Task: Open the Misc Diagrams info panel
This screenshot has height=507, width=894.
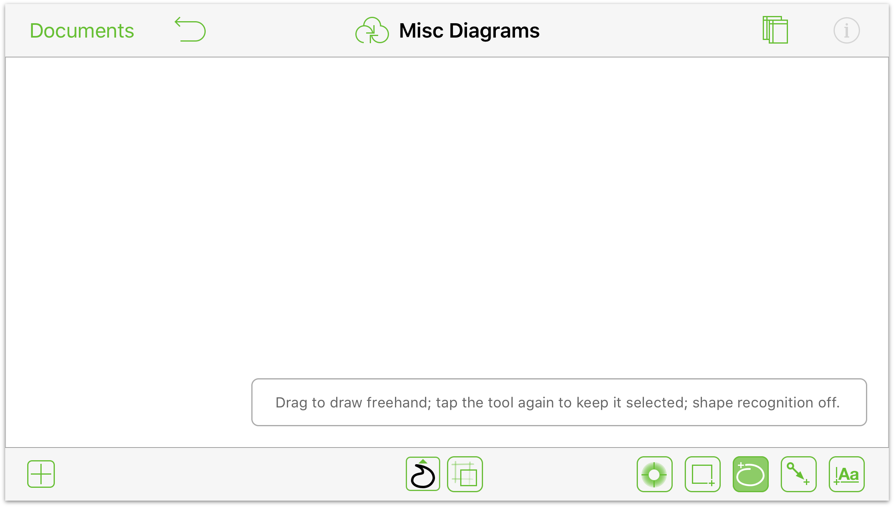Action: (846, 30)
